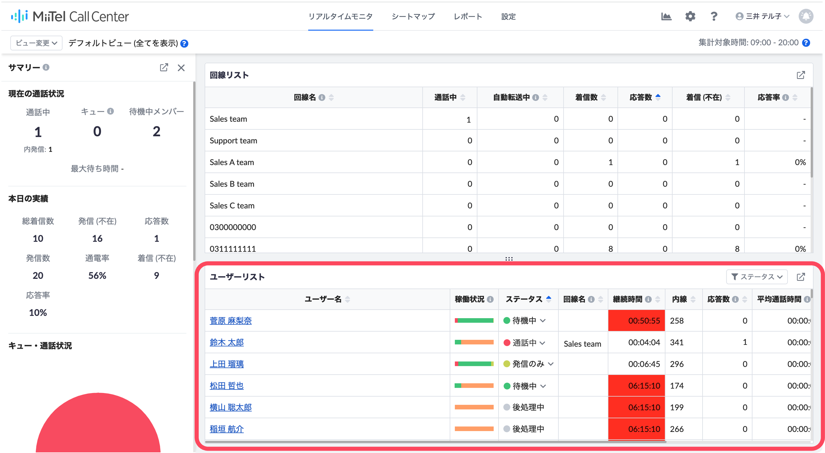The width and height of the screenshot is (825, 453).
Task: Switch to the シートマップ tab
Action: click(413, 17)
